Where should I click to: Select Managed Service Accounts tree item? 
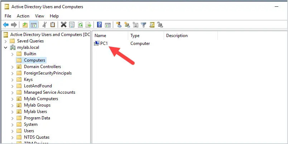point(49,92)
